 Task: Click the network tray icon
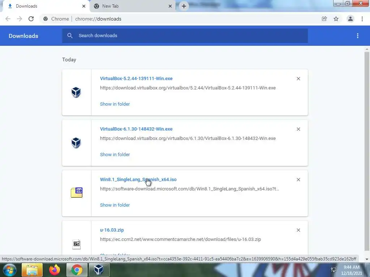[x=334, y=270]
